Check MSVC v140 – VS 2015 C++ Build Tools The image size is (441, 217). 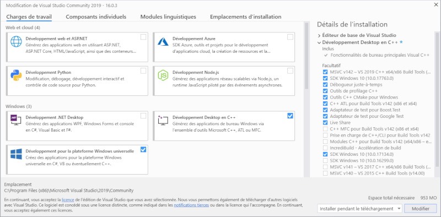pos(325,173)
